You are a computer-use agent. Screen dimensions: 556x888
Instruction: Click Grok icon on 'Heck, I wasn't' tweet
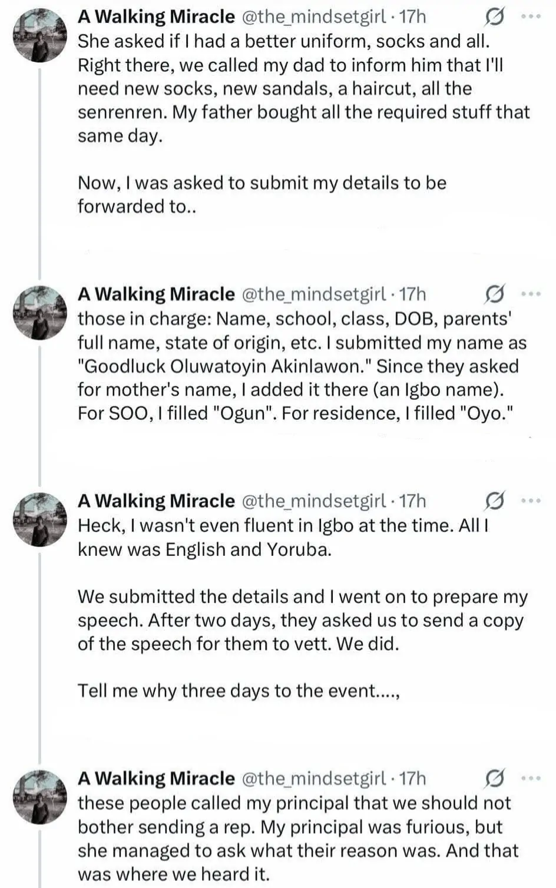494,501
